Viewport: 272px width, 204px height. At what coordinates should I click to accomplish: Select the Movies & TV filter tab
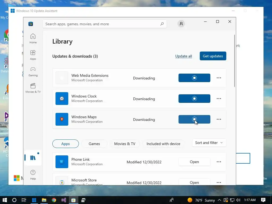point(125,144)
